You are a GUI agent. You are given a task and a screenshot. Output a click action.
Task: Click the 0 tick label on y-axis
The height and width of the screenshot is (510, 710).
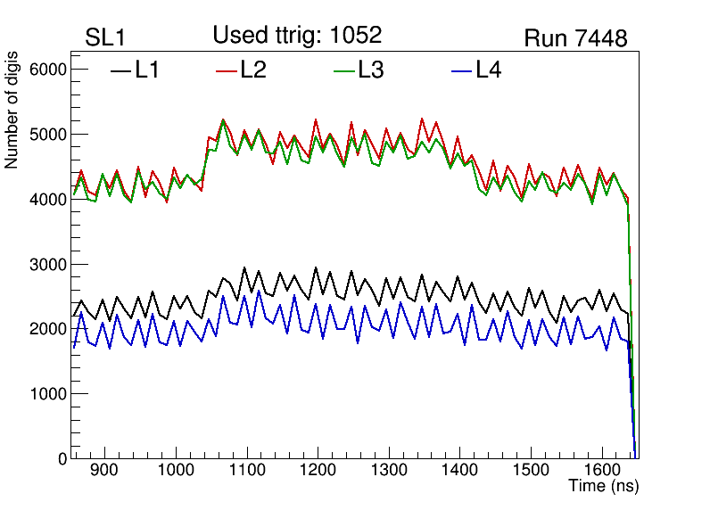coord(61,458)
